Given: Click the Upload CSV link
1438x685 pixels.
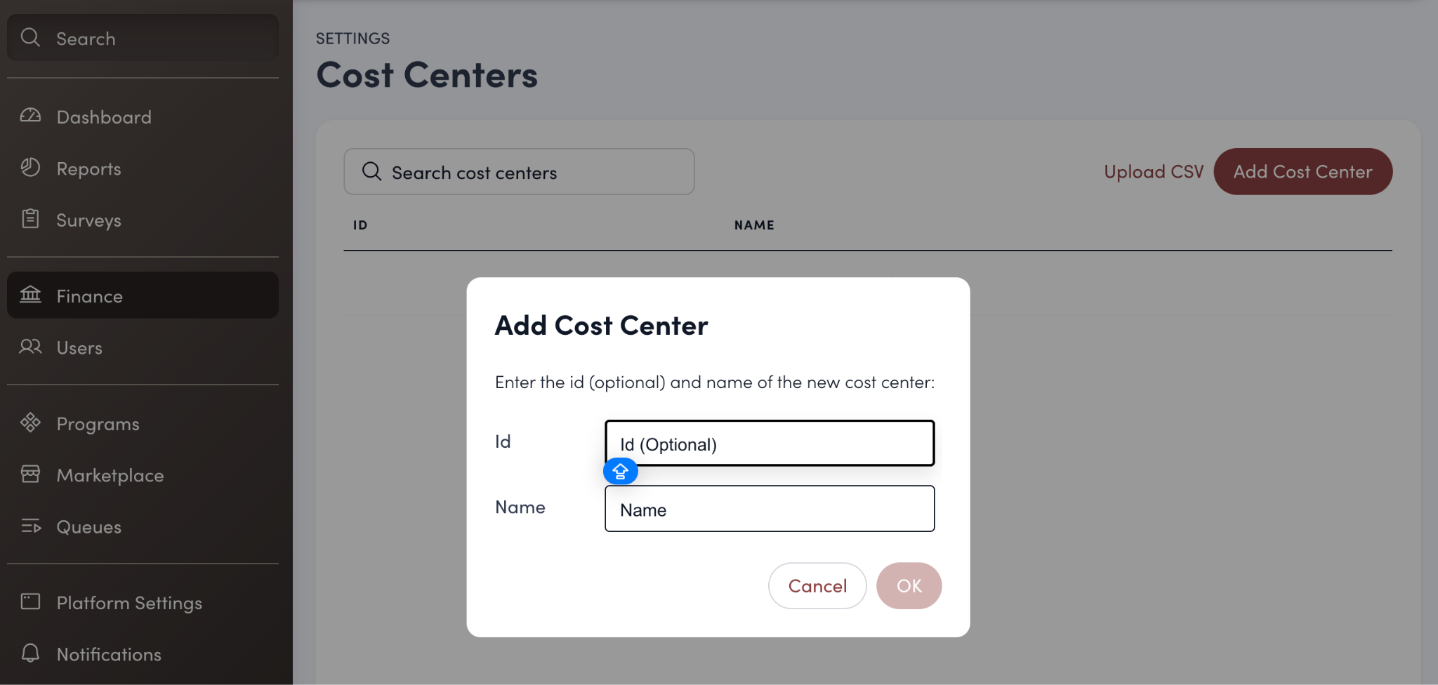Looking at the screenshot, I should click(x=1152, y=171).
